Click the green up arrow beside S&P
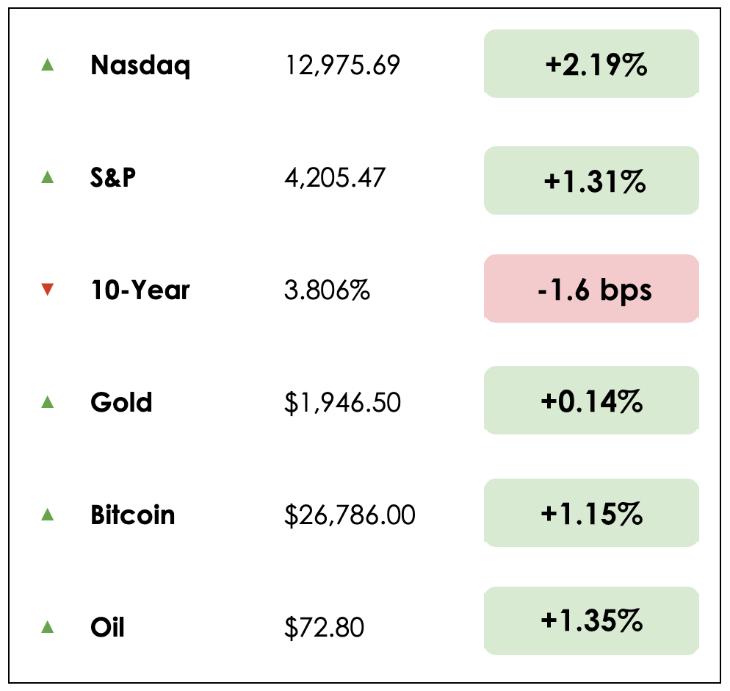Image resolution: width=730 pixels, height=691 pixels. pos(48,177)
